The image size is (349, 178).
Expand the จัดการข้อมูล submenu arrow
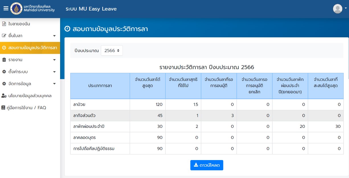pyautogui.click(x=54, y=84)
